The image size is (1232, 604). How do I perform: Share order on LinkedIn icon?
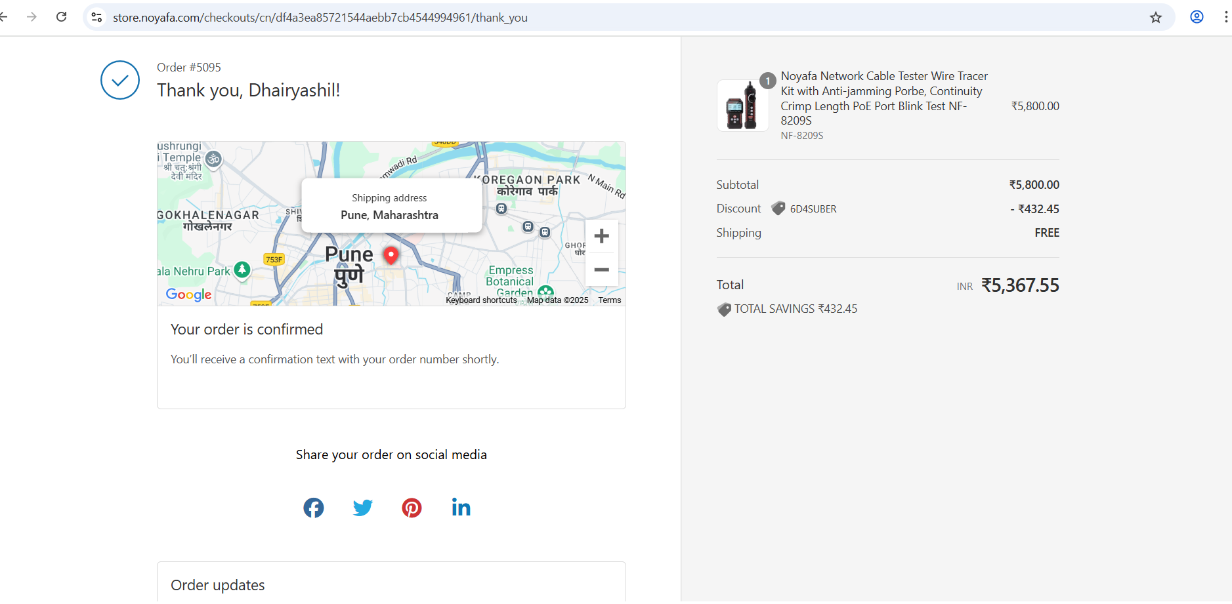tap(461, 507)
